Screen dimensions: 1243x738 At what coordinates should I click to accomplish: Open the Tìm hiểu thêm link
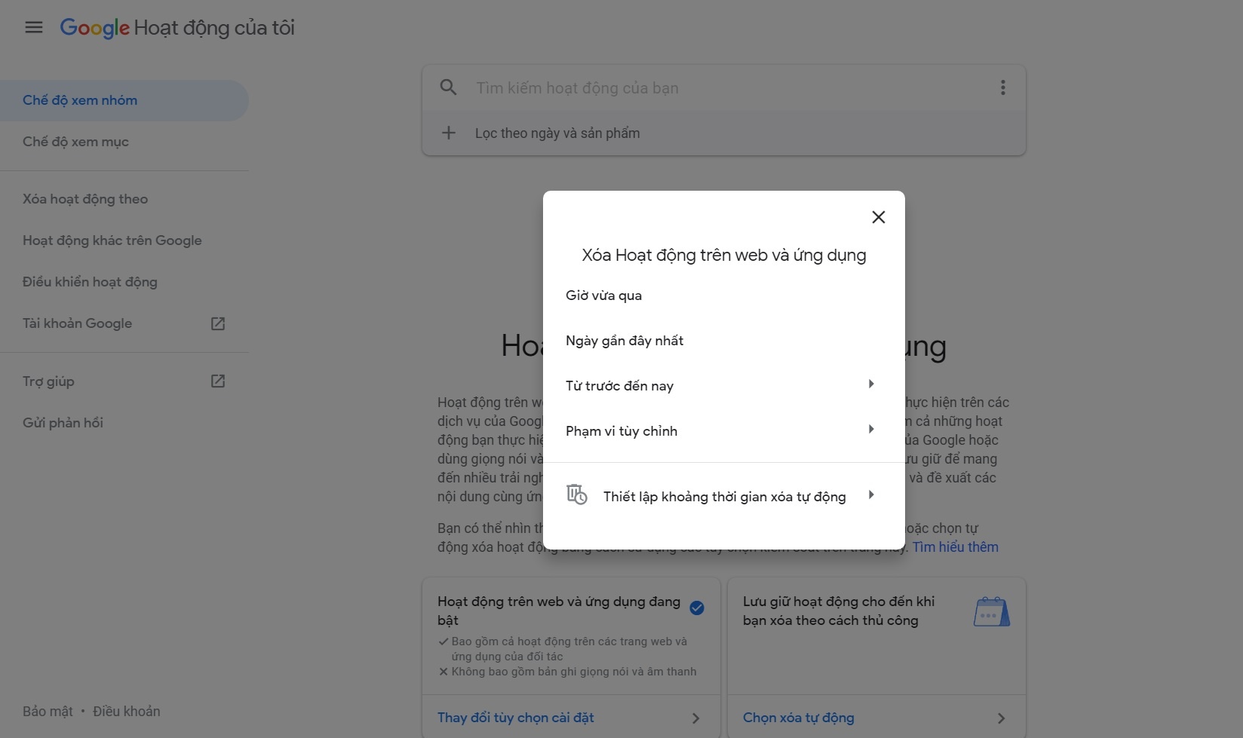(955, 547)
